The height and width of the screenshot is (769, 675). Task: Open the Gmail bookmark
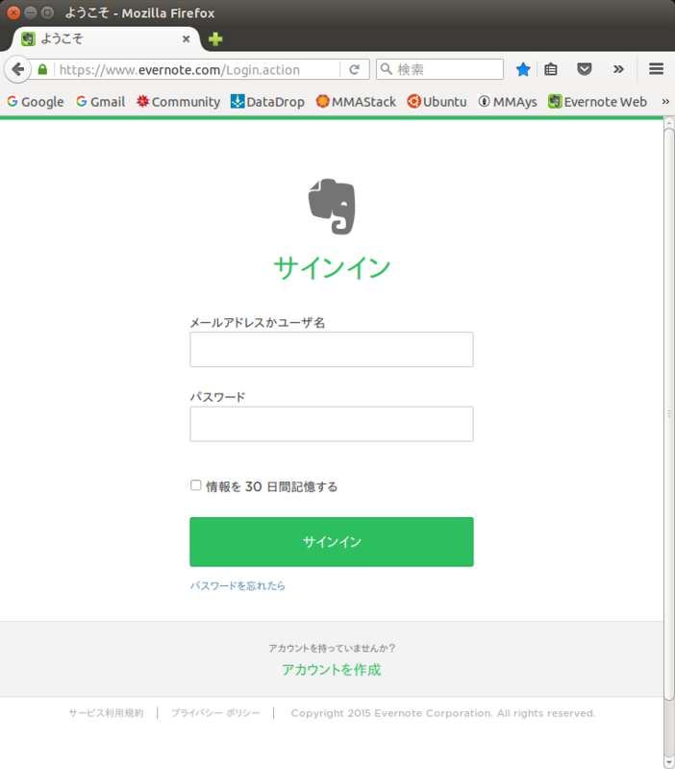click(101, 102)
